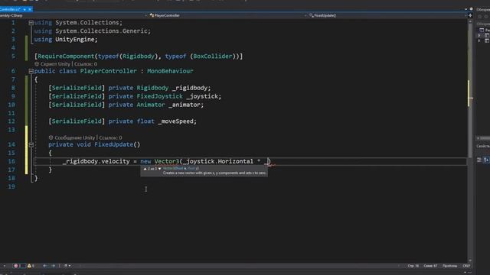This screenshot has height=275, width=490.
Task: Click the 'RequireComponent' attribute name
Action: click(66, 57)
